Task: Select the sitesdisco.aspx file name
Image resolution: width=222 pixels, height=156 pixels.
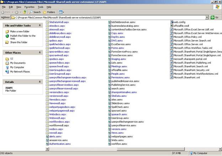Action: click(x=57, y=26)
